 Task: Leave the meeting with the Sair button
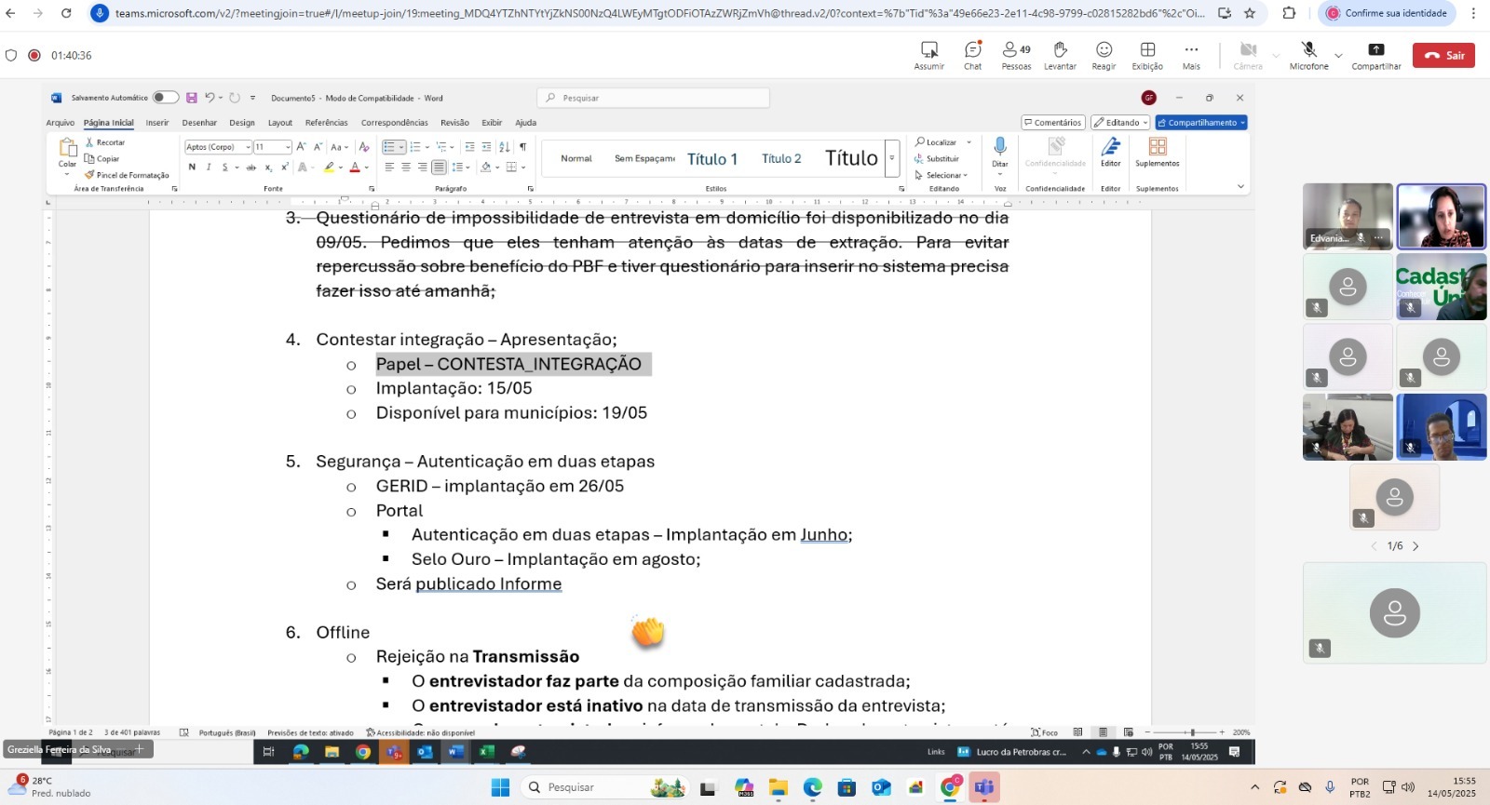click(1443, 56)
